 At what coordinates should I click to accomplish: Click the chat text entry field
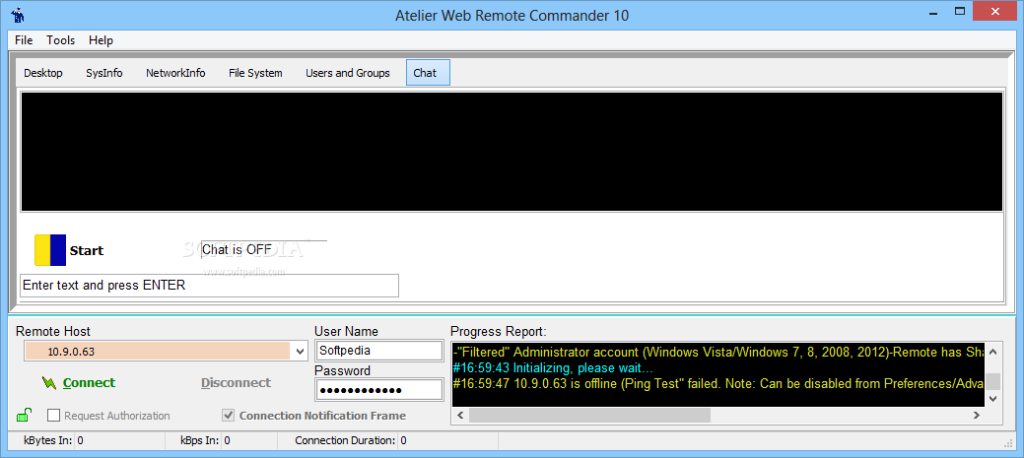(x=209, y=286)
